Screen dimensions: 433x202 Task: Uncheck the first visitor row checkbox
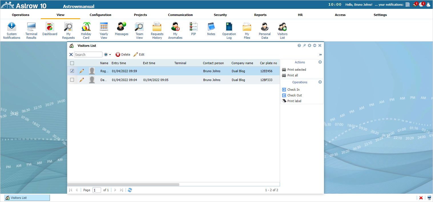coord(72,71)
